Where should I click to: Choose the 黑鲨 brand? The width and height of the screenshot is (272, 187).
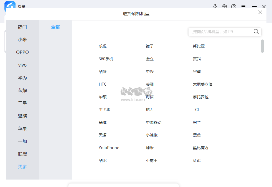tap(197, 72)
